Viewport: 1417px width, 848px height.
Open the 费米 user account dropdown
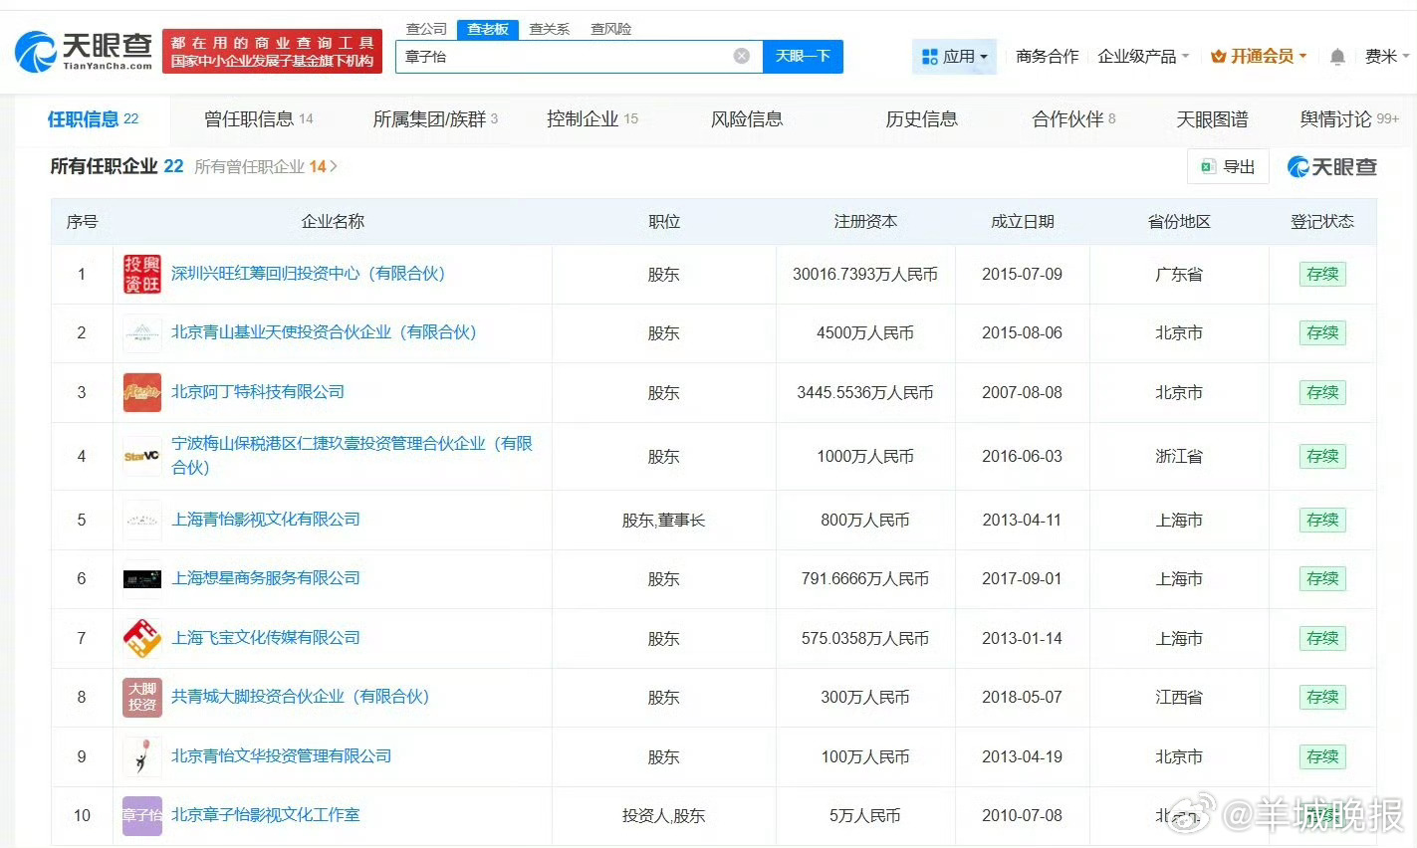[x=1386, y=57]
